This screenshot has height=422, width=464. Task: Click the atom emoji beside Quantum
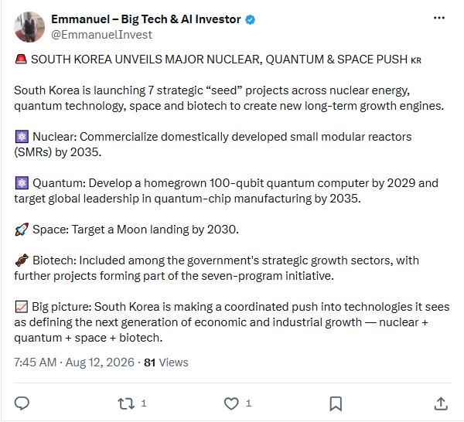point(22,183)
